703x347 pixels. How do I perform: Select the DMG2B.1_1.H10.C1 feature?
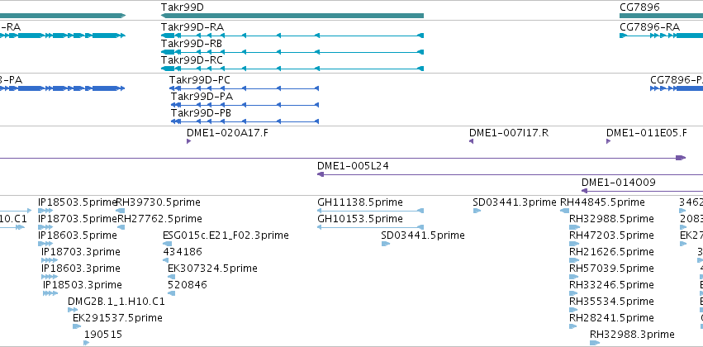73,311
